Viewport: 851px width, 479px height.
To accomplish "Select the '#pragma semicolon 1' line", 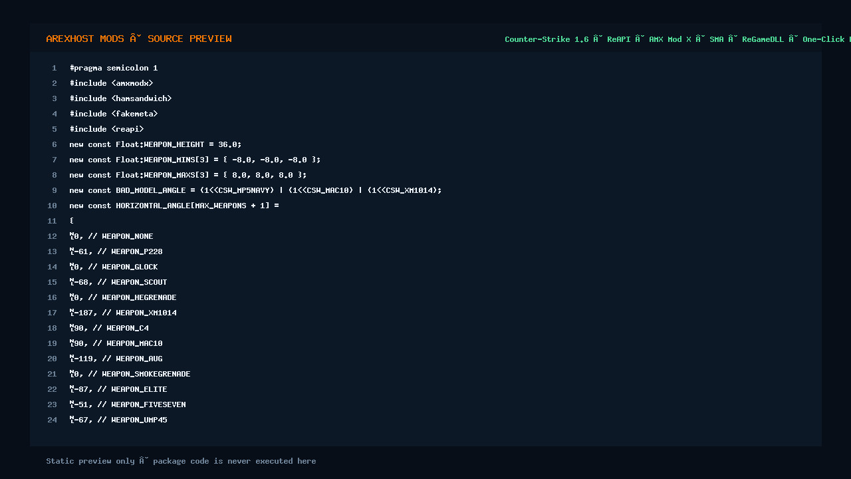I will [114, 68].
